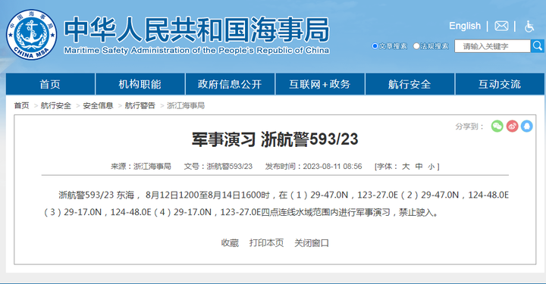Screen dimensions: 546x284
Task: Click 收藏 to bookmark the page
Action: point(230,242)
